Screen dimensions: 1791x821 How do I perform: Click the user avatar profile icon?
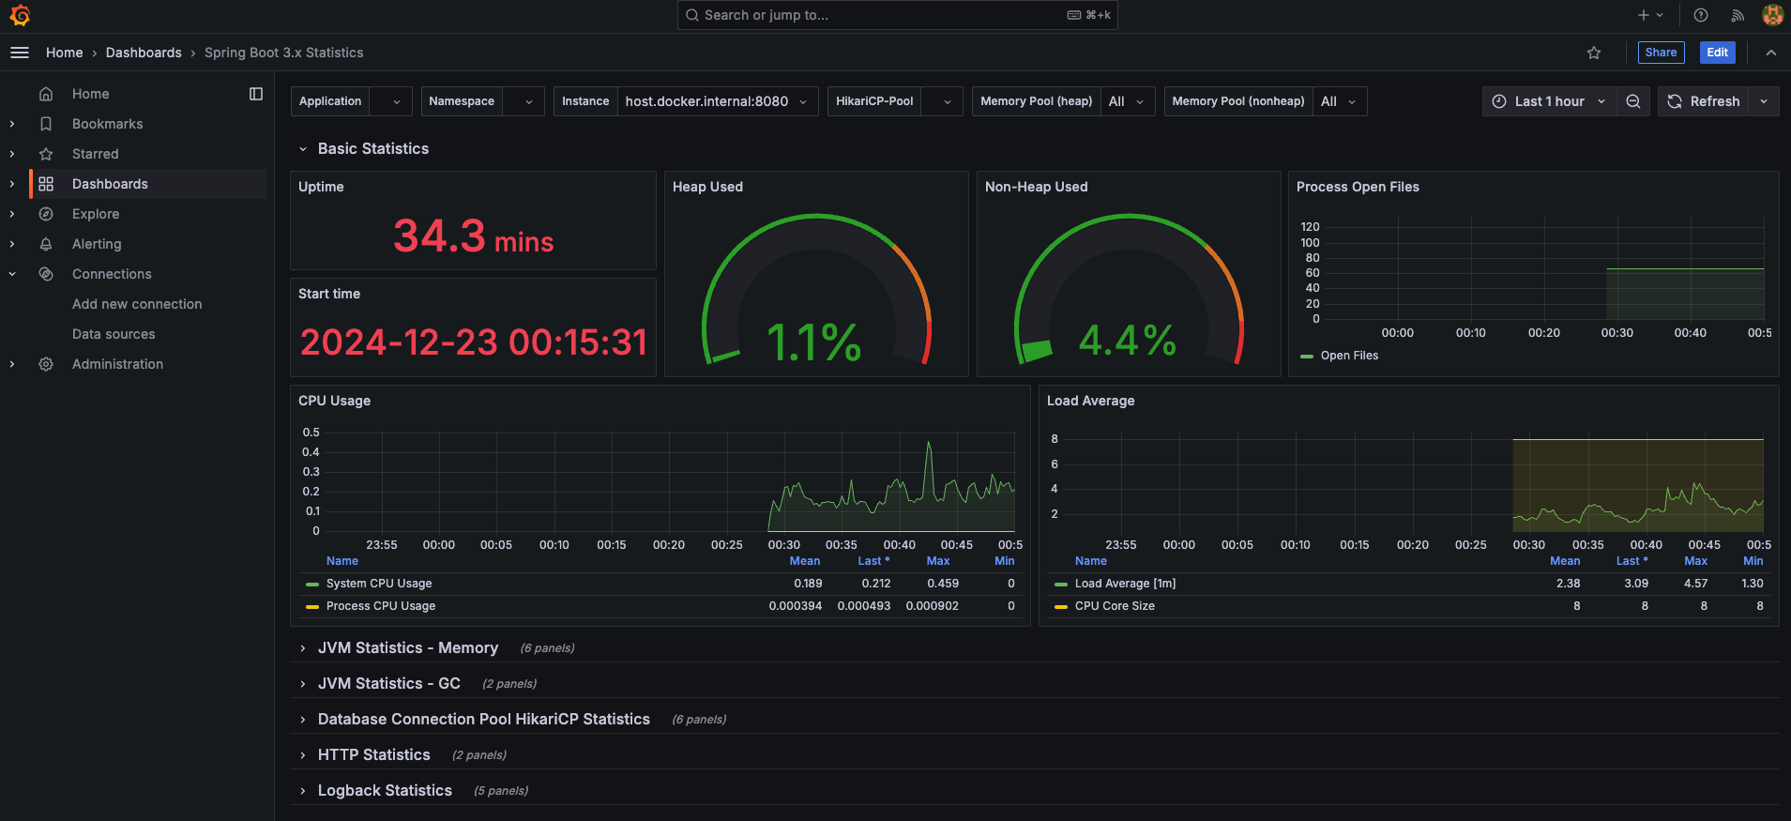1772,15
